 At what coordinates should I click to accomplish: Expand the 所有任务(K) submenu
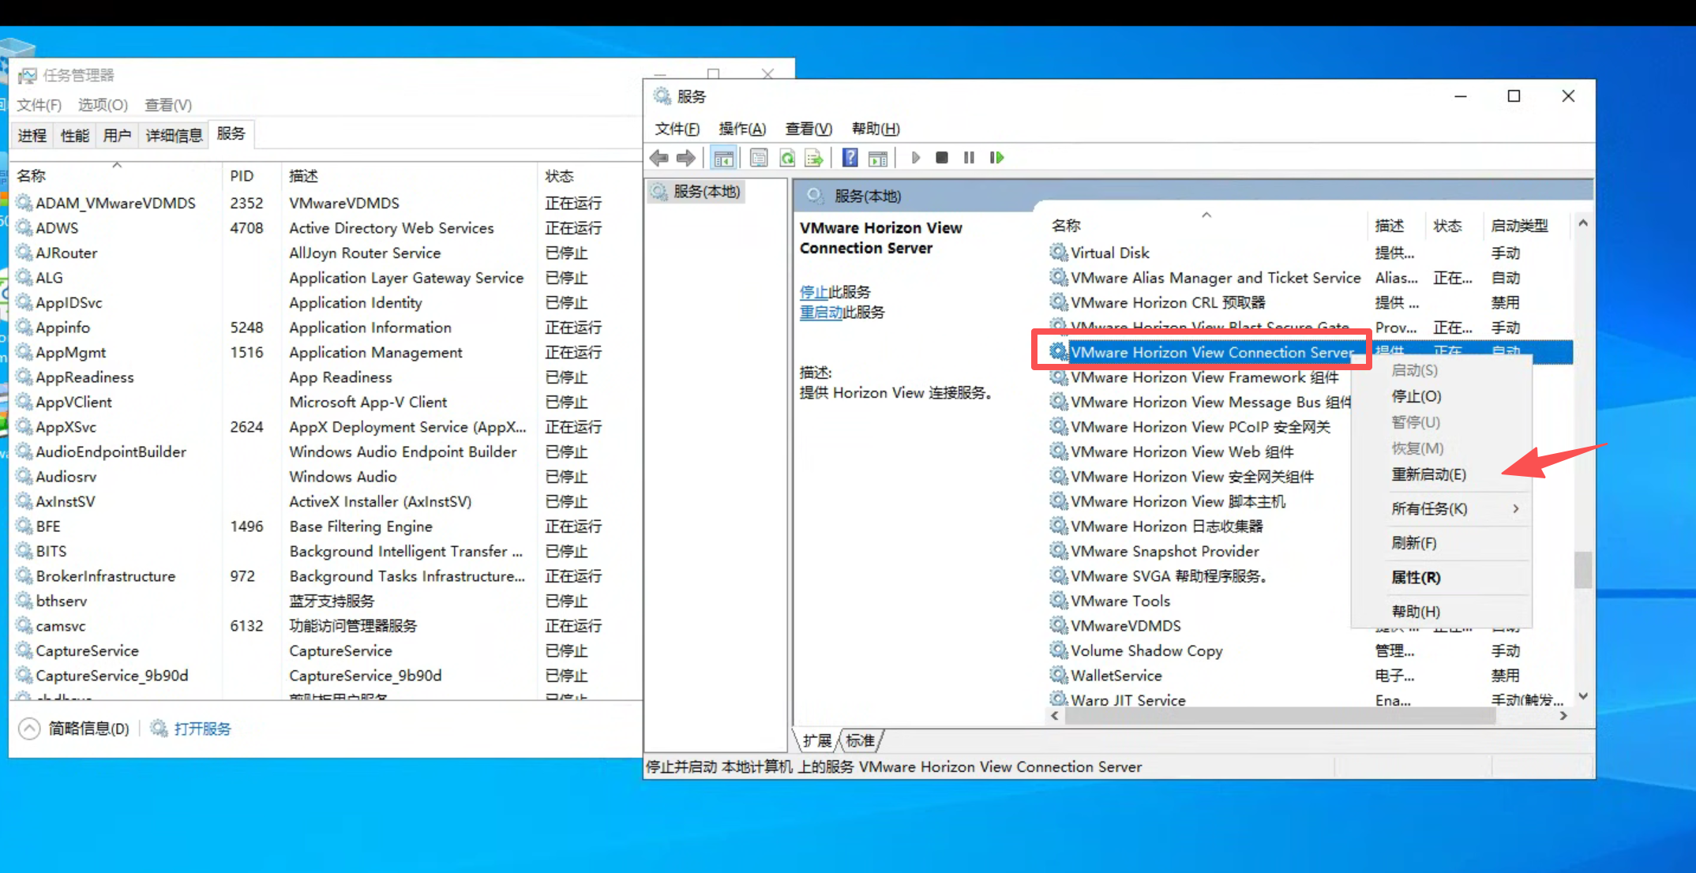(1442, 509)
